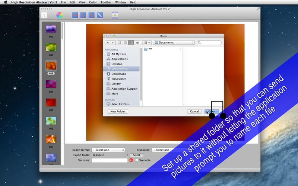The height and width of the screenshot is (186, 298).
Task: Open the Apple menu
Action: pos(6,2)
